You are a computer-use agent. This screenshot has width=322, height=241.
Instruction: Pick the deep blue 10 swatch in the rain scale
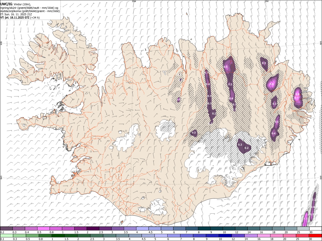point(225,236)
